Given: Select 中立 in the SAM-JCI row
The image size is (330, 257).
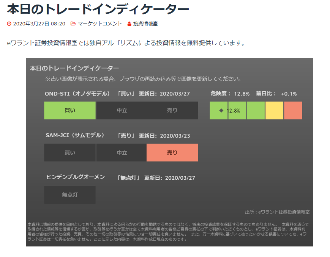Looking at the screenshot, I should coord(122,153).
